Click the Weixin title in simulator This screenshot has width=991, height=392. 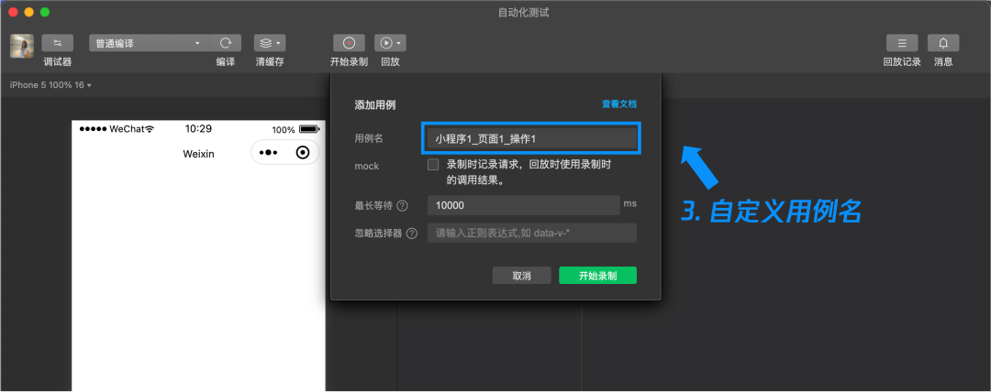[198, 153]
